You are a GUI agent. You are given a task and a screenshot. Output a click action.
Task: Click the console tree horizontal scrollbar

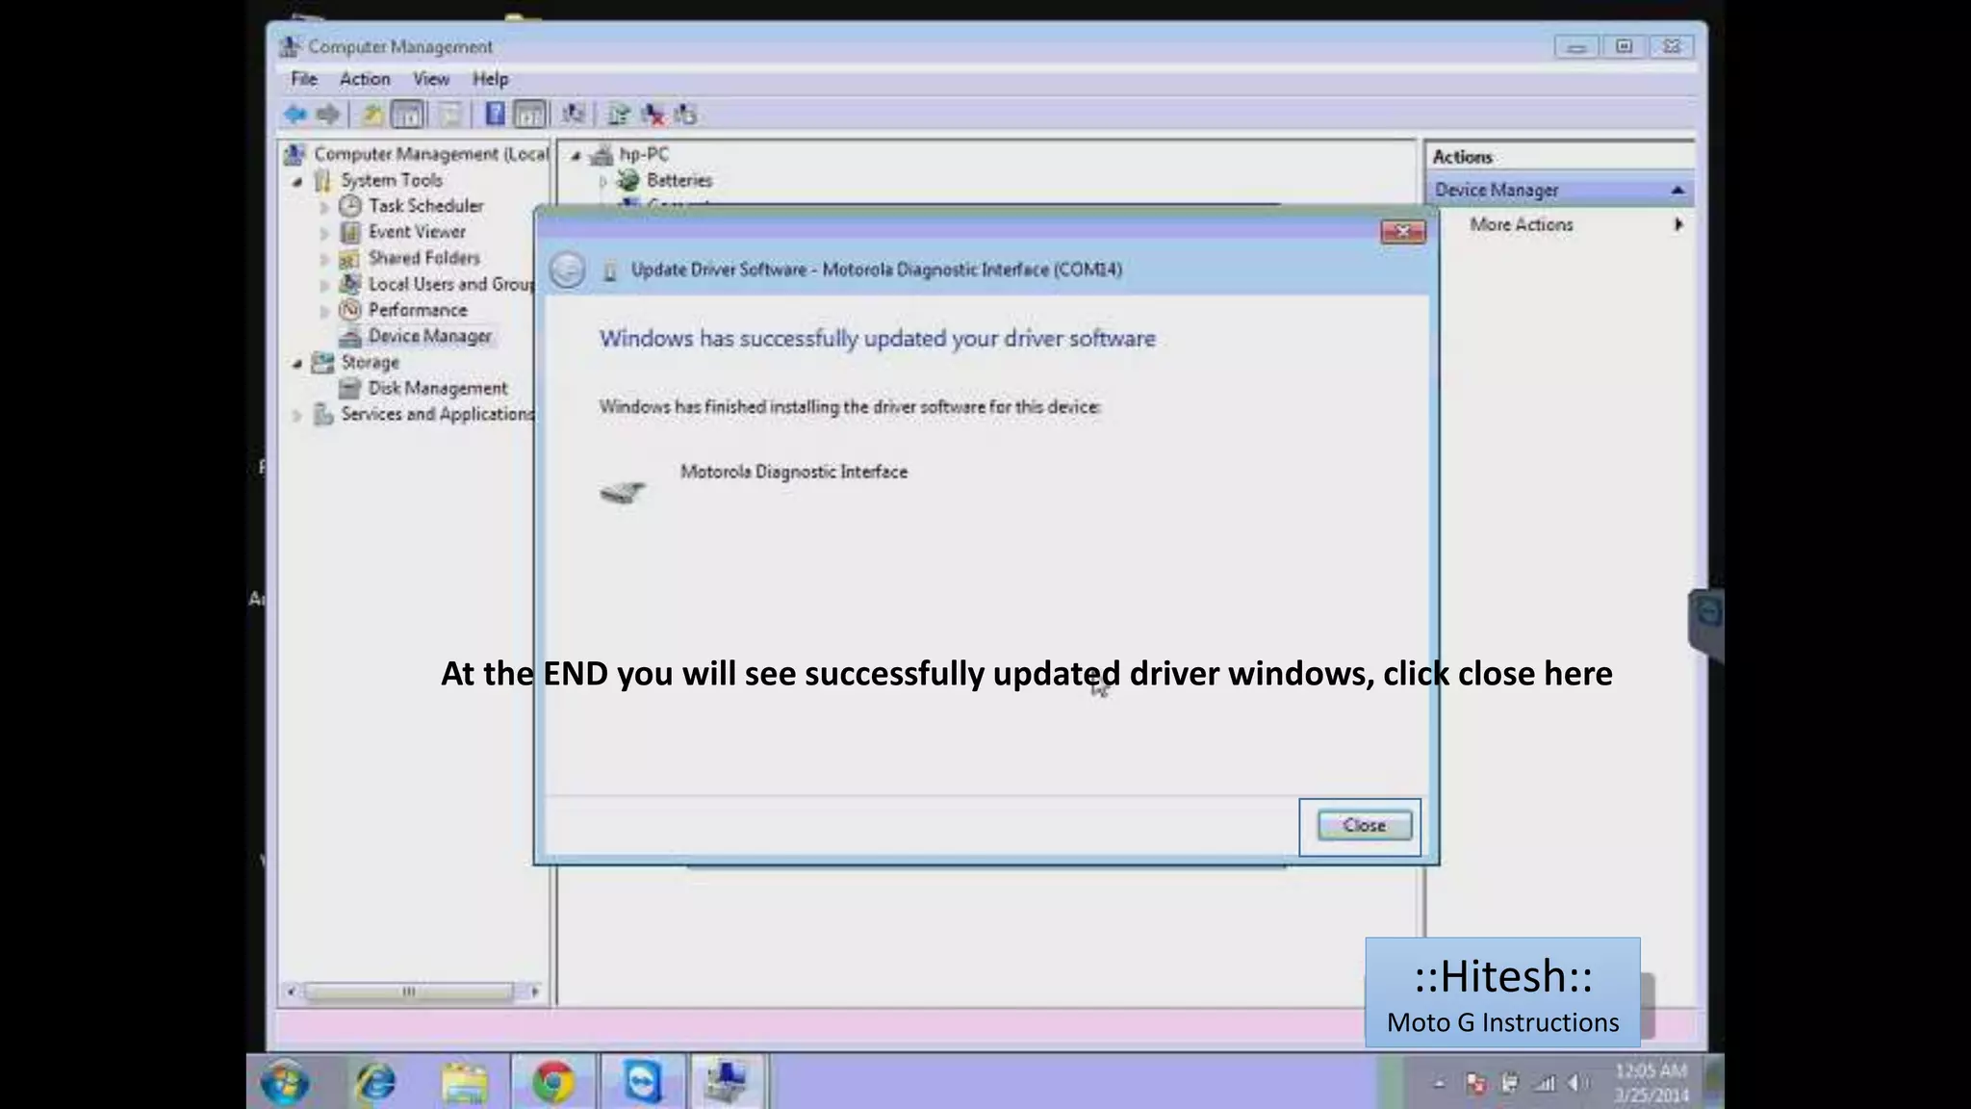tap(408, 992)
